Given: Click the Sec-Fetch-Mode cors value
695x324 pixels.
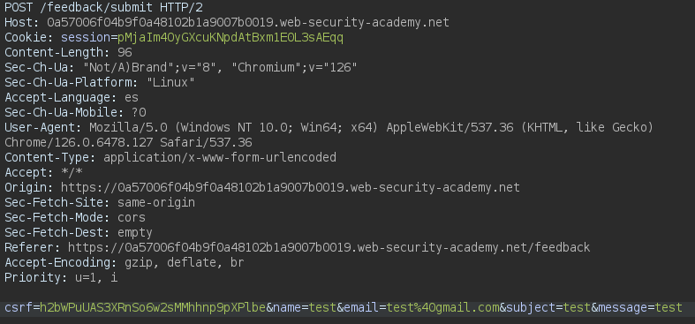Looking at the screenshot, I should [132, 217].
